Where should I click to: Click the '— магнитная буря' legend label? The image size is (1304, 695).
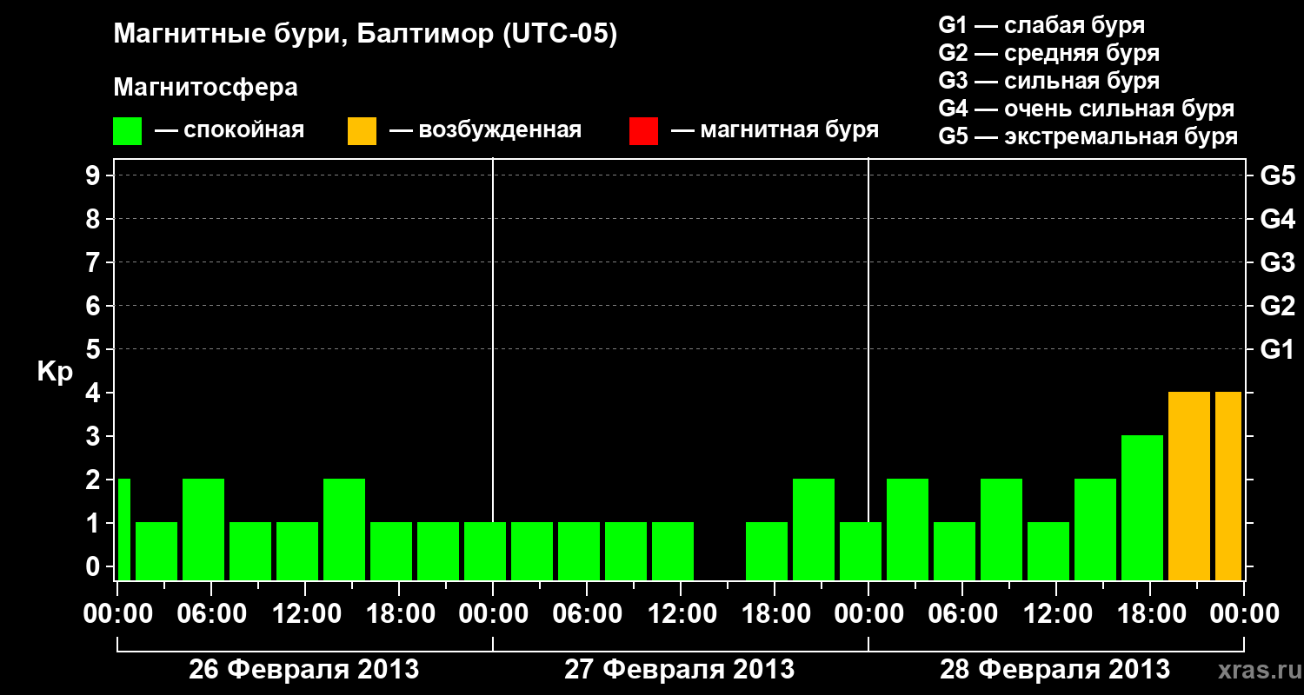(775, 130)
